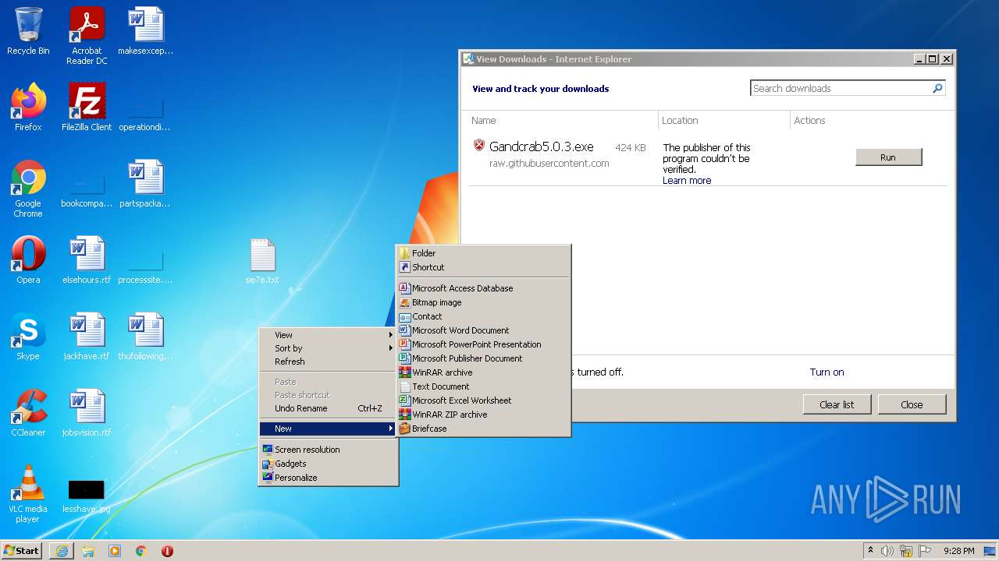Select the Skype desktop shortcut
Image resolution: width=999 pixels, height=561 pixels.
pyautogui.click(x=28, y=337)
